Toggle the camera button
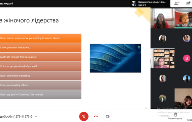 (x=107, y=117)
